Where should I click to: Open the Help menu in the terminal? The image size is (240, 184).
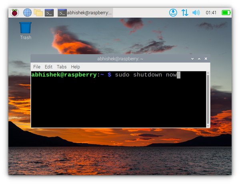76,67
